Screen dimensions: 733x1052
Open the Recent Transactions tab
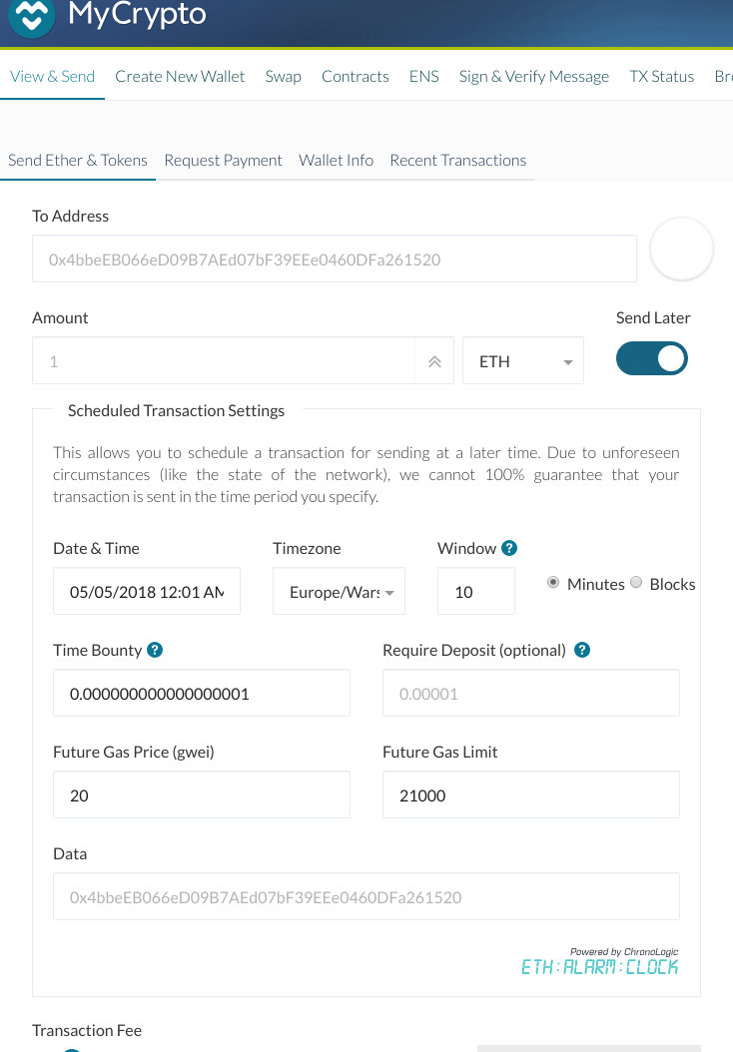(457, 160)
